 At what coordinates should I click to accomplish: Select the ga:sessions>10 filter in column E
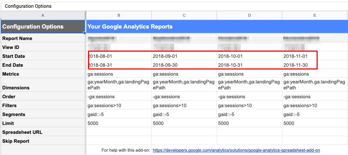coord(315,105)
